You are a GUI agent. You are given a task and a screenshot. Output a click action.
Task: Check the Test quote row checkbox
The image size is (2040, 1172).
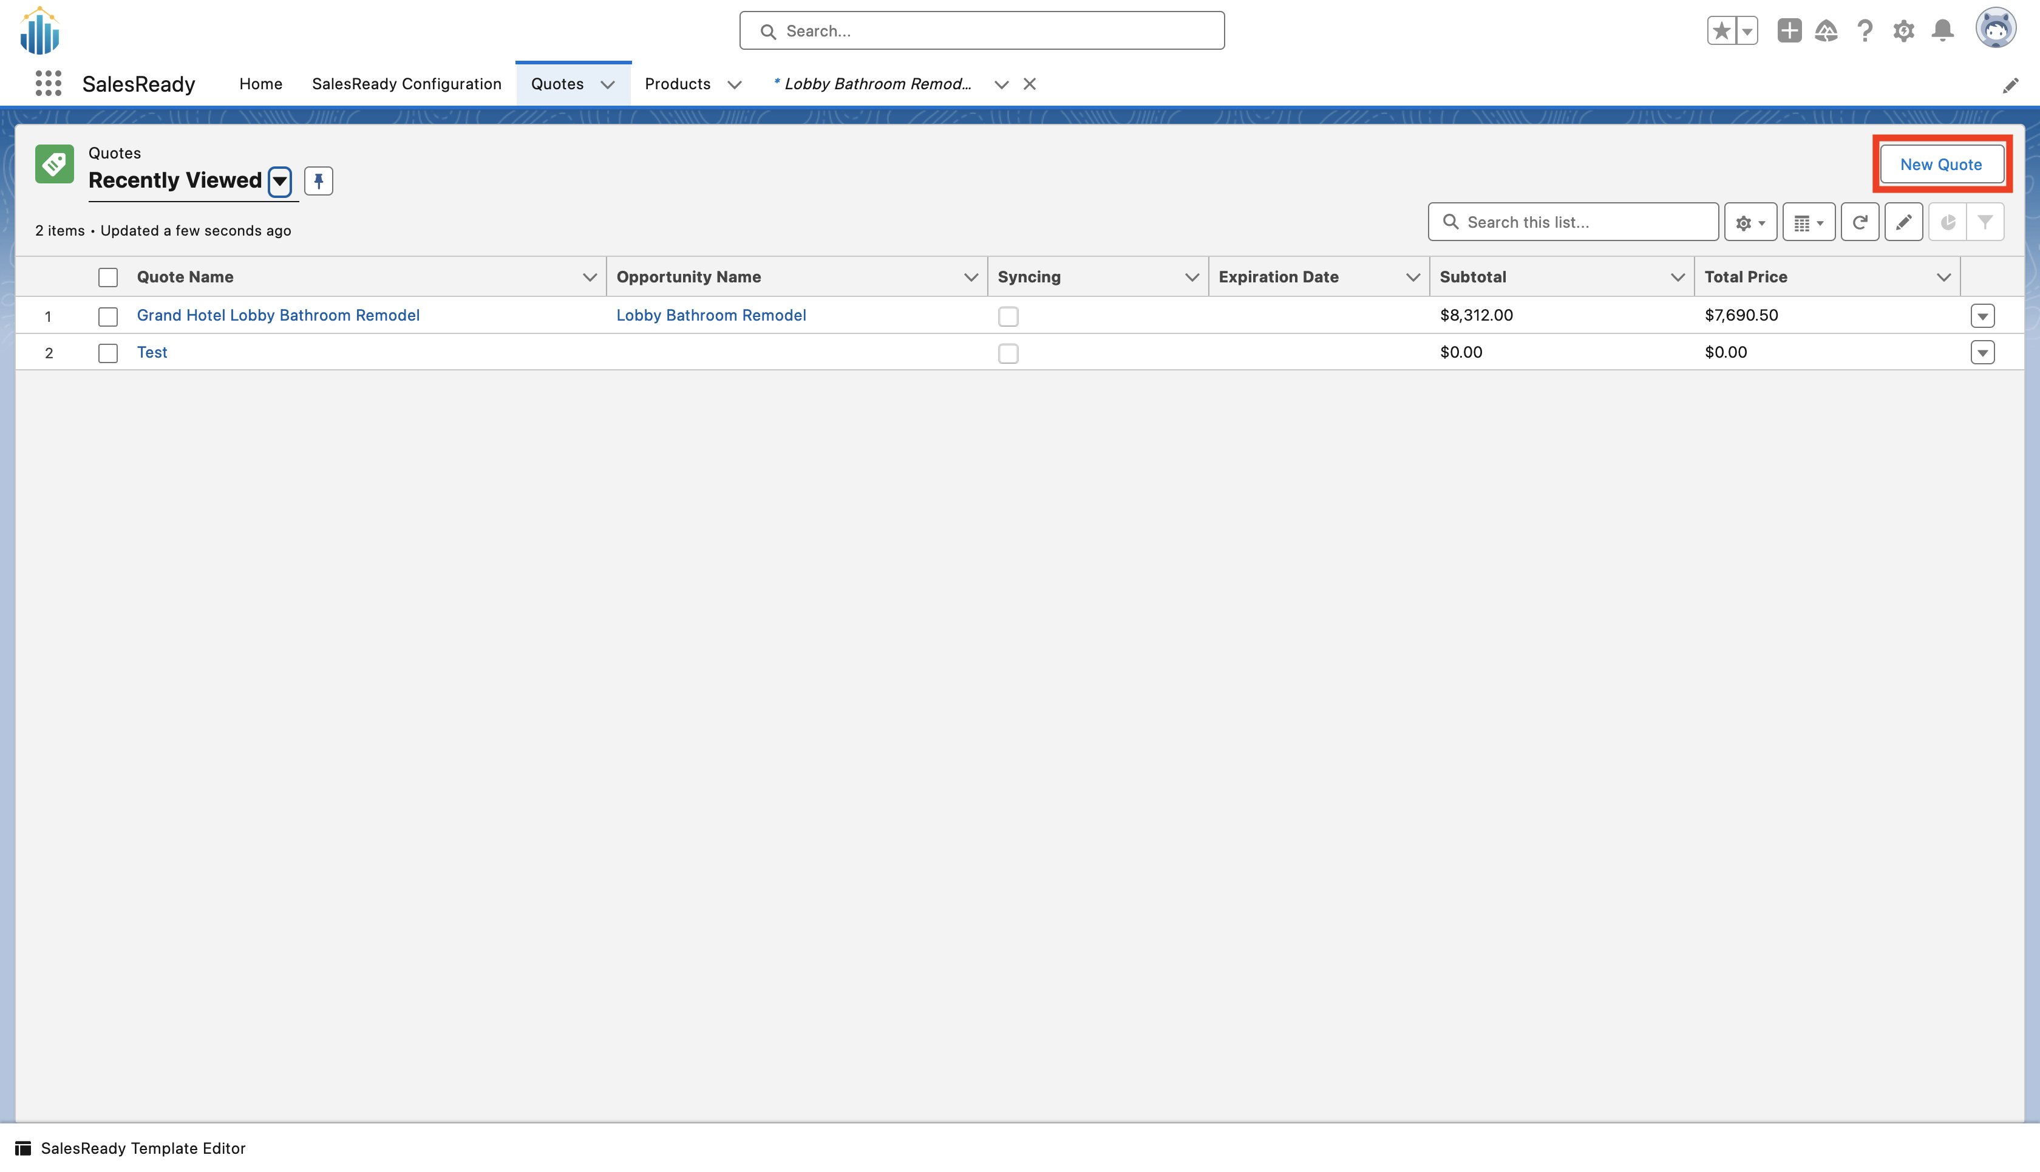(x=108, y=353)
